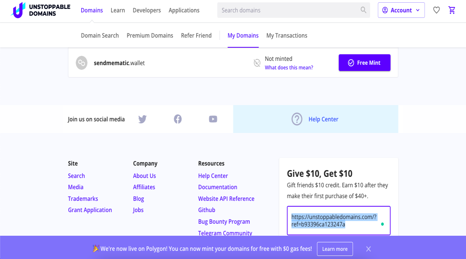Viewport: 466px width, 259px height.
Task: Click the Unstoppable Domains logo
Action: pyautogui.click(x=40, y=10)
